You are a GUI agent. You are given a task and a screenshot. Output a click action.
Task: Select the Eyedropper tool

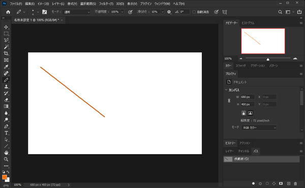(6, 67)
